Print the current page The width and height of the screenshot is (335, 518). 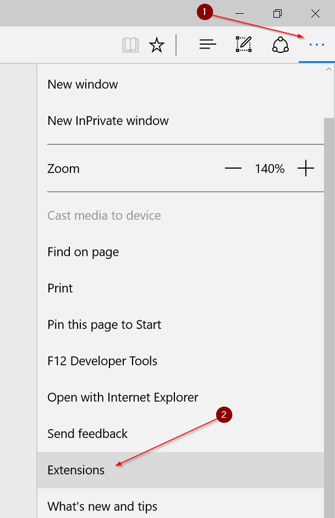pos(60,288)
